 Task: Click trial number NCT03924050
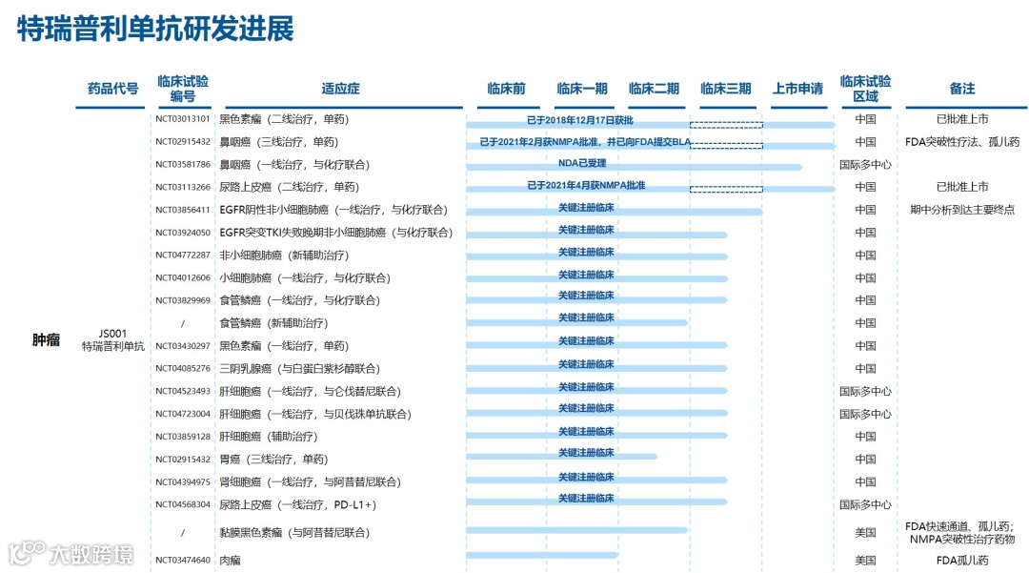pyautogui.click(x=183, y=233)
